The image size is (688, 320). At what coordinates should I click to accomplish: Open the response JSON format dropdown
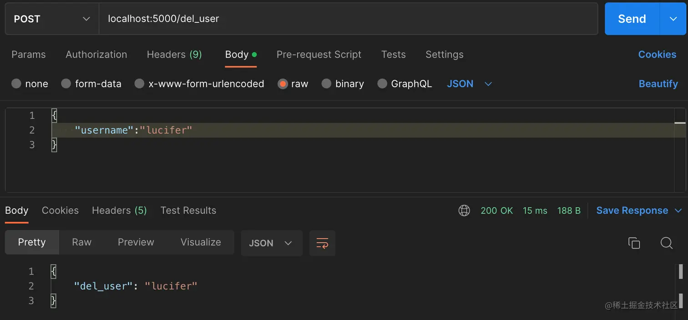(x=271, y=243)
